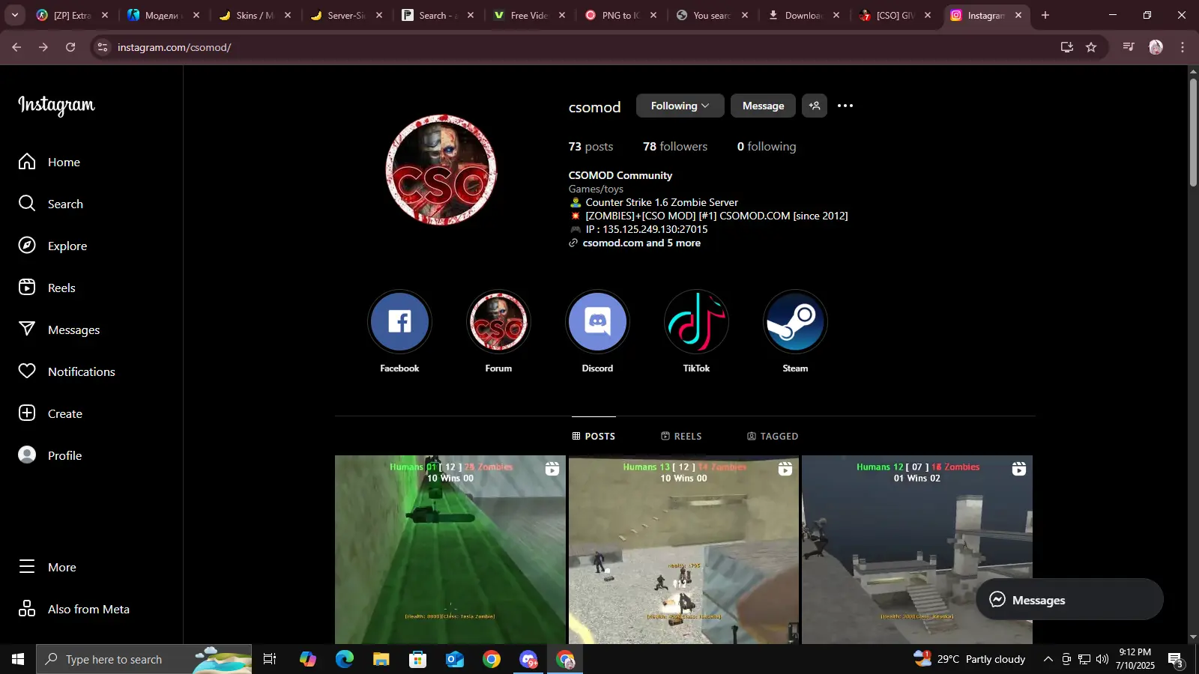
Task: Open Search in Instagram sidebar
Action: point(51,204)
